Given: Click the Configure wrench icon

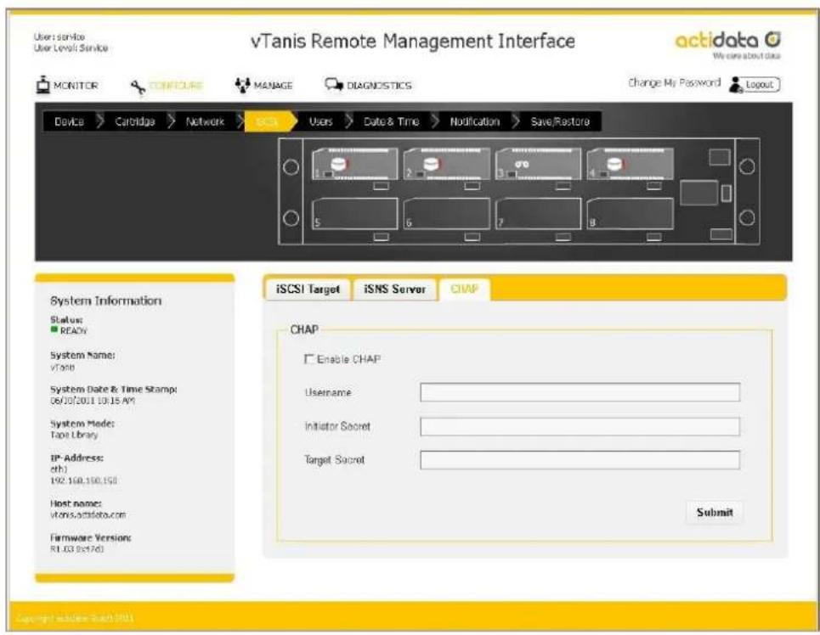Looking at the screenshot, I should pos(138,87).
